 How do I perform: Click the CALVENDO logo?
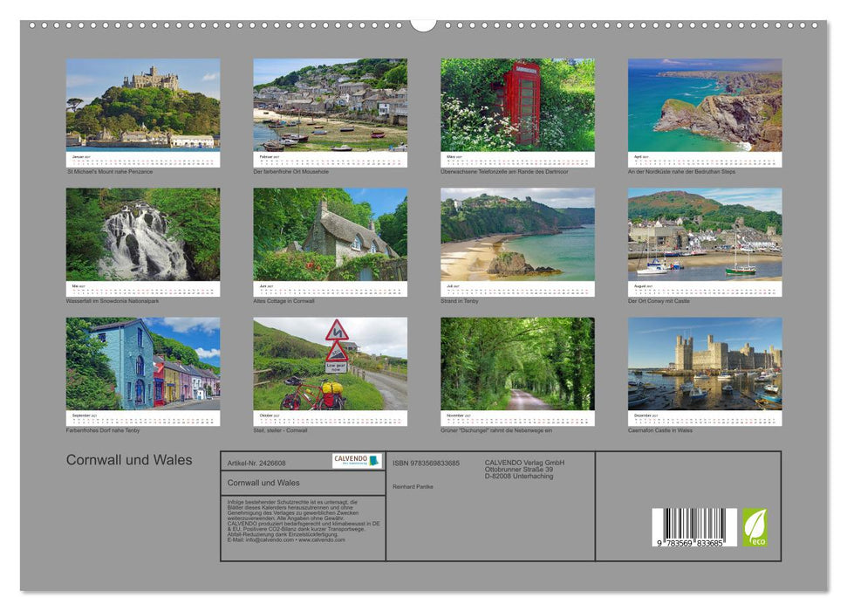(x=357, y=461)
